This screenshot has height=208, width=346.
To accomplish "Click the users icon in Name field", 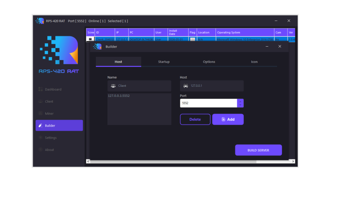I will pyautogui.click(x=113, y=86).
